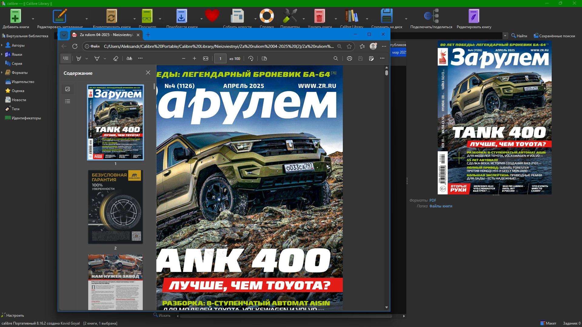This screenshot has width=582, height=327.
Task: Toggle the contents sidebar button
Action: click(66, 58)
